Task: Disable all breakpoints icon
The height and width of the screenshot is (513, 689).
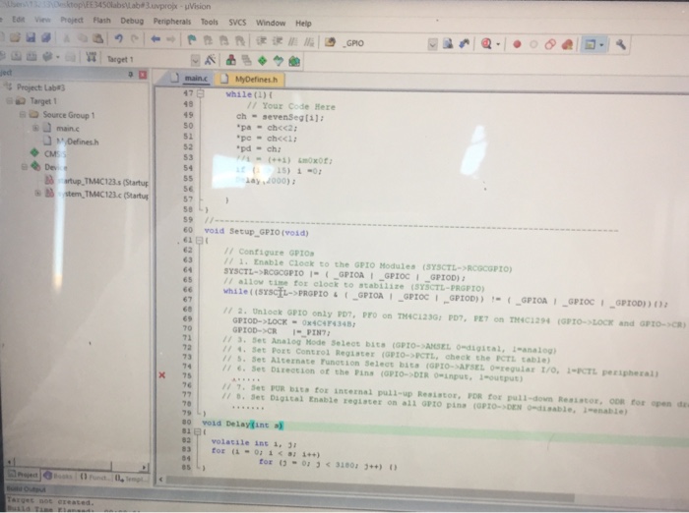Action: click(x=550, y=44)
